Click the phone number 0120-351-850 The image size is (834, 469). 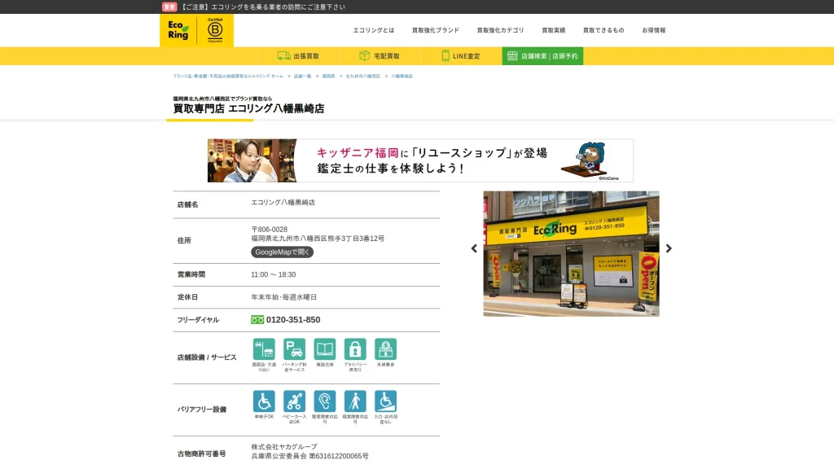(x=293, y=319)
